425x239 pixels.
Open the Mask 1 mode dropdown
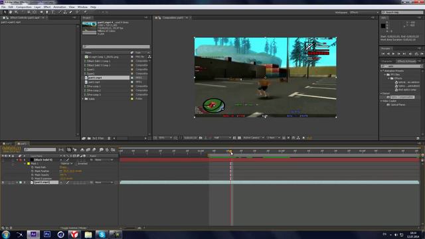pos(66,164)
